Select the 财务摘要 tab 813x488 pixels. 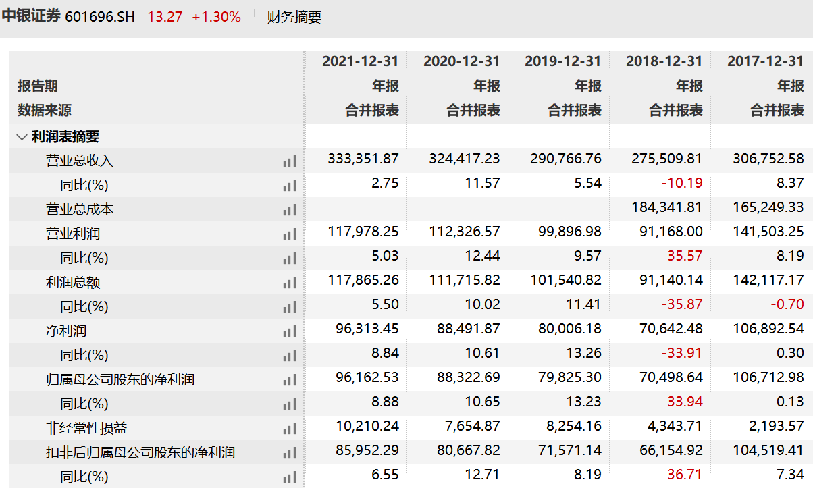(294, 18)
